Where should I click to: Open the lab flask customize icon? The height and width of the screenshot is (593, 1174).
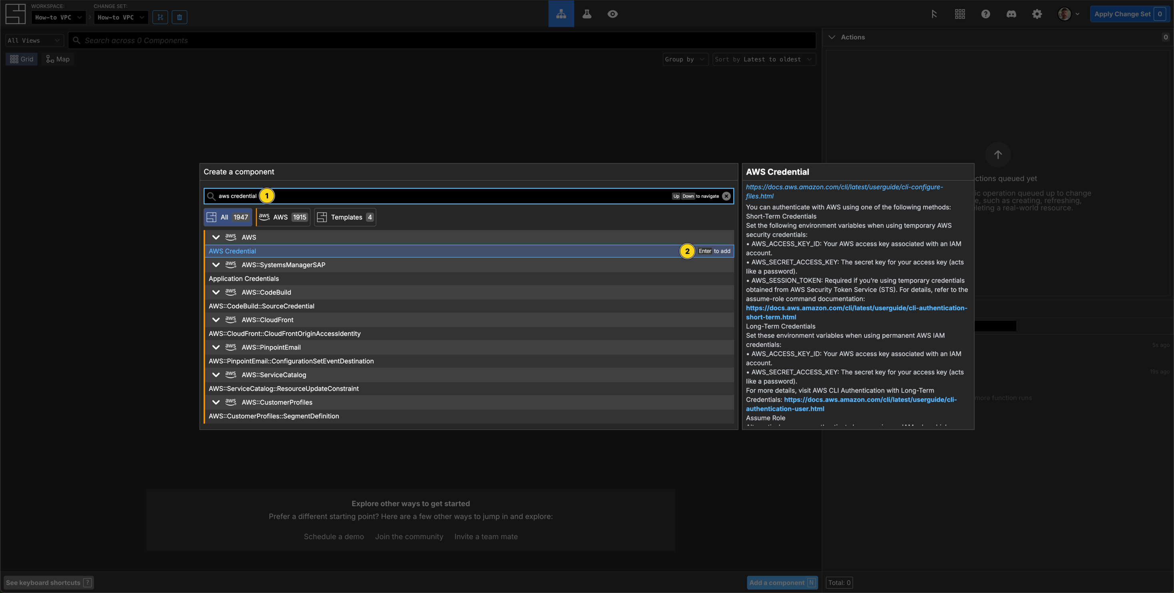point(587,14)
